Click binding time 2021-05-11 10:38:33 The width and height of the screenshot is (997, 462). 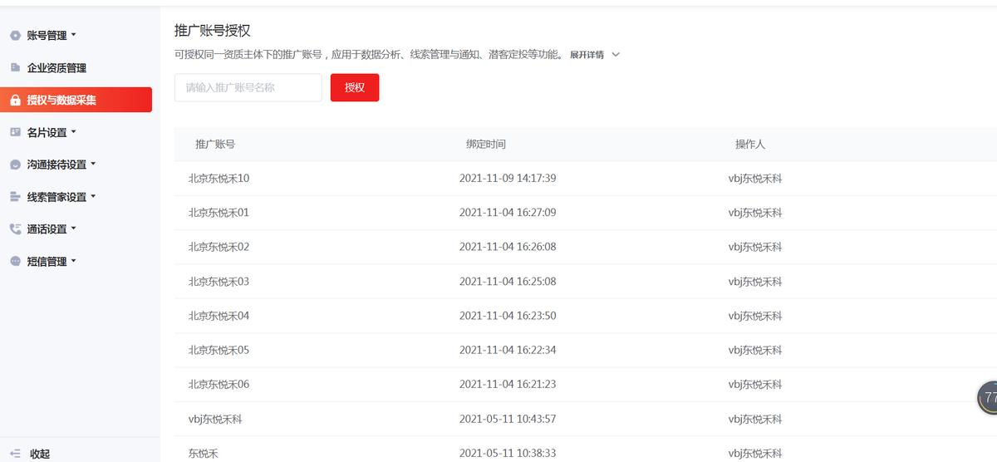[x=508, y=454]
